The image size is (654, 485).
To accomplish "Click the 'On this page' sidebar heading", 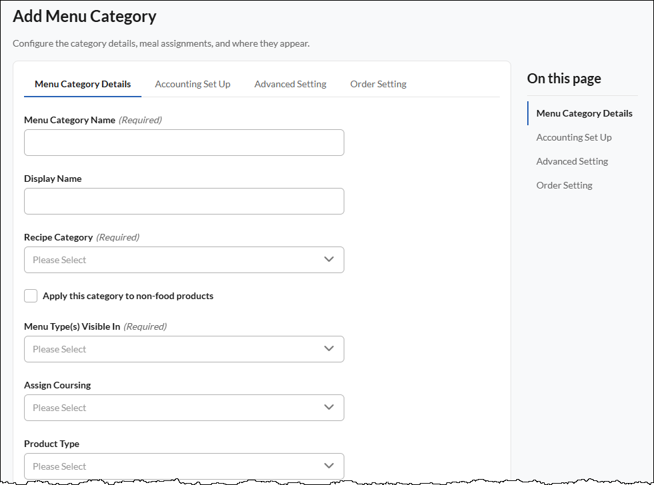I will click(x=564, y=78).
